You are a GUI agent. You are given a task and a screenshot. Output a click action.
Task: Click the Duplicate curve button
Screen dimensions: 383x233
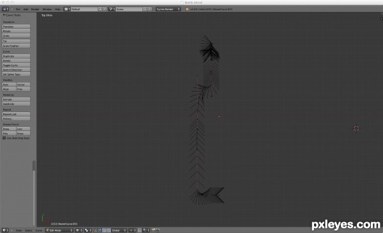pyautogui.click(x=16, y=56)
